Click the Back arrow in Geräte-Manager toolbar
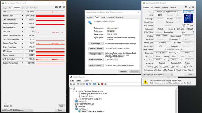This screenshot has height=113, width=202. tap(71, 84)
